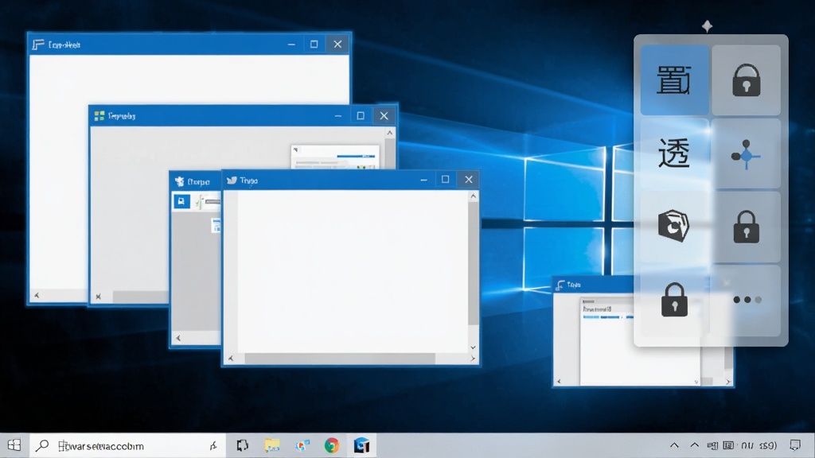
Task: Click the thumbnail preview inside the four-color logo window
Action: (335, 157)
